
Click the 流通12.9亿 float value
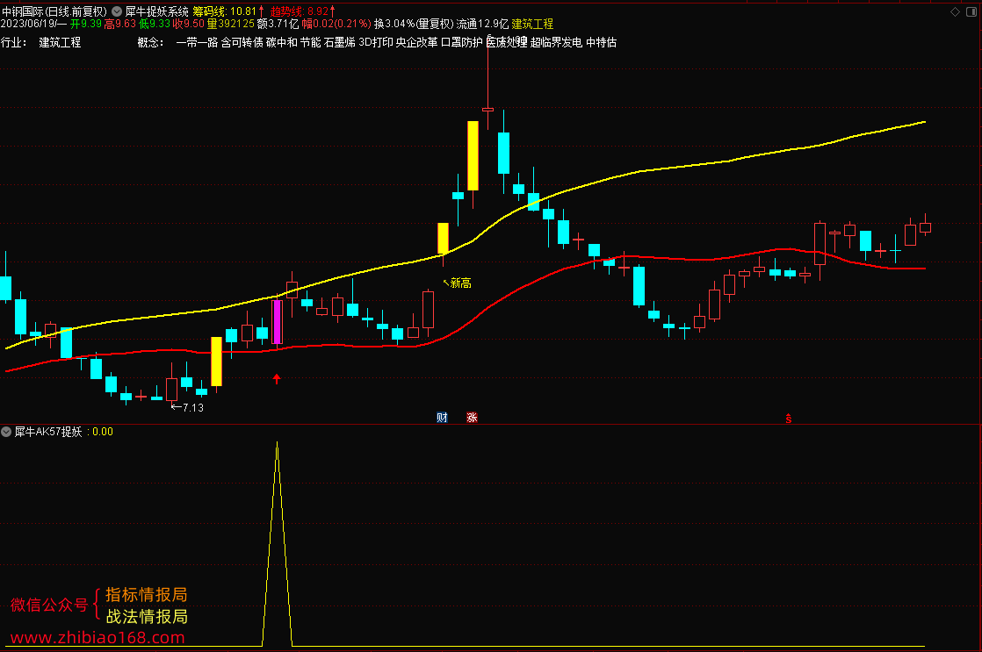[x=482, y=24]
